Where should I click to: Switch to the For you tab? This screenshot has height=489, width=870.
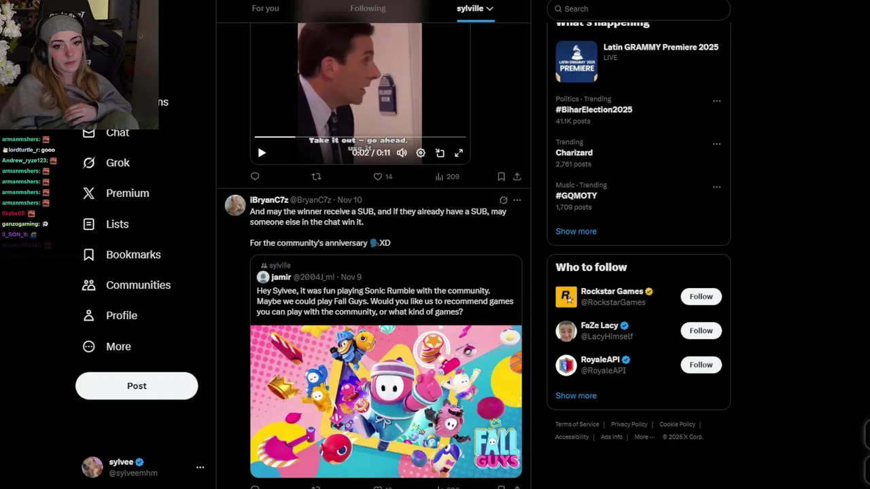click(x=265, y=8)
